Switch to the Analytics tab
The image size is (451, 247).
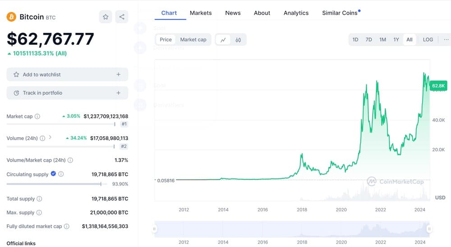(296, 13)
